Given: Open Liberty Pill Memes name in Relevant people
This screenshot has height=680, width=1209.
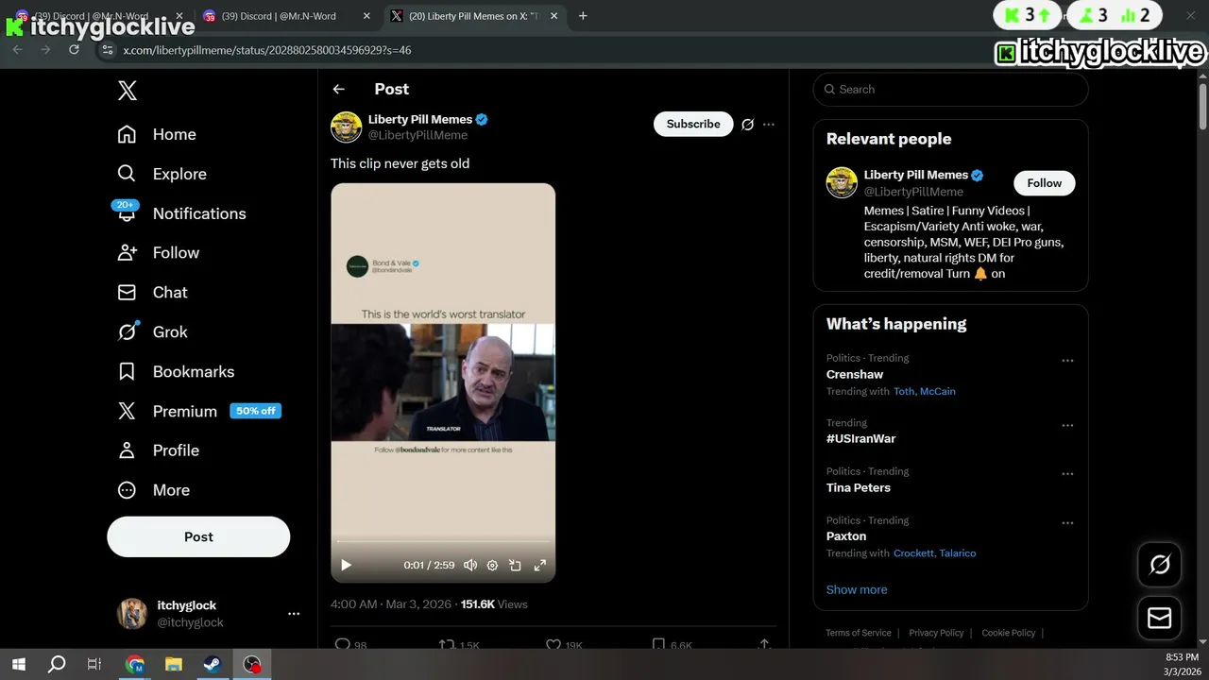Looking at the screenshot, I should (915, 175).
